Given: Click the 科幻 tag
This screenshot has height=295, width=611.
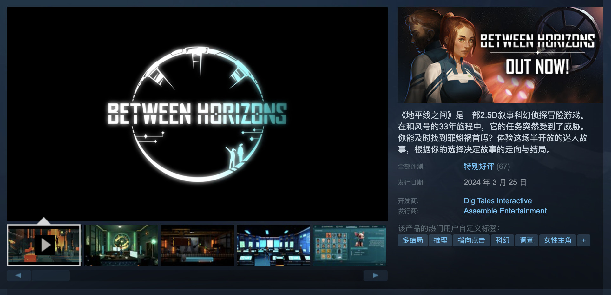Looking at the screenshot, I should (502, 240).
